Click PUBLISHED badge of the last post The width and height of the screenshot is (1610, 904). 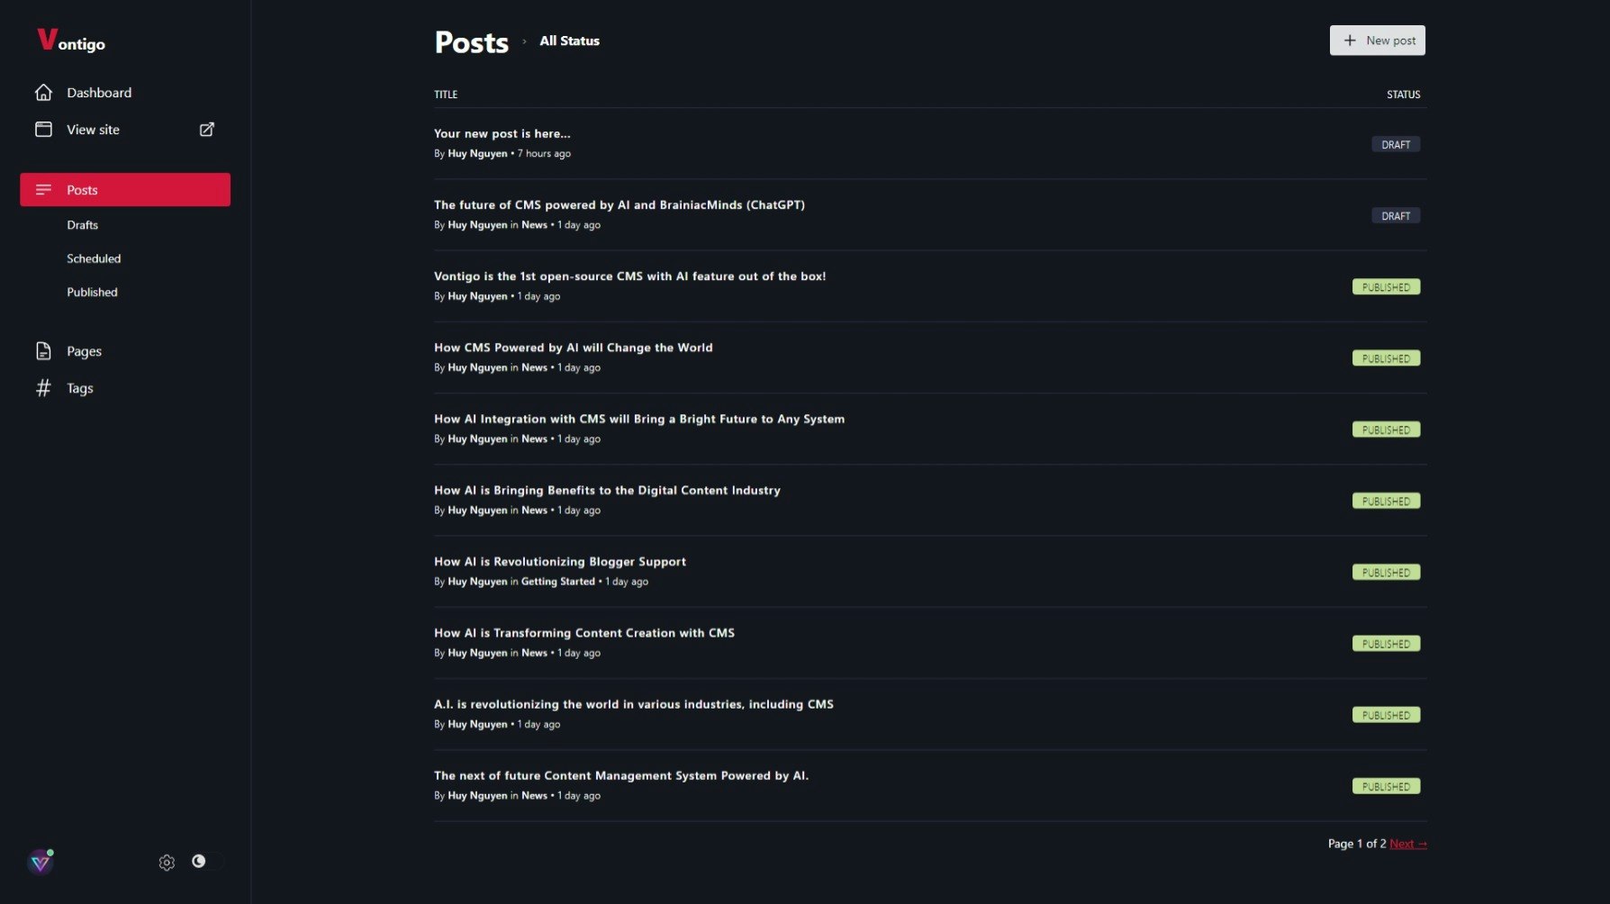1386,786
